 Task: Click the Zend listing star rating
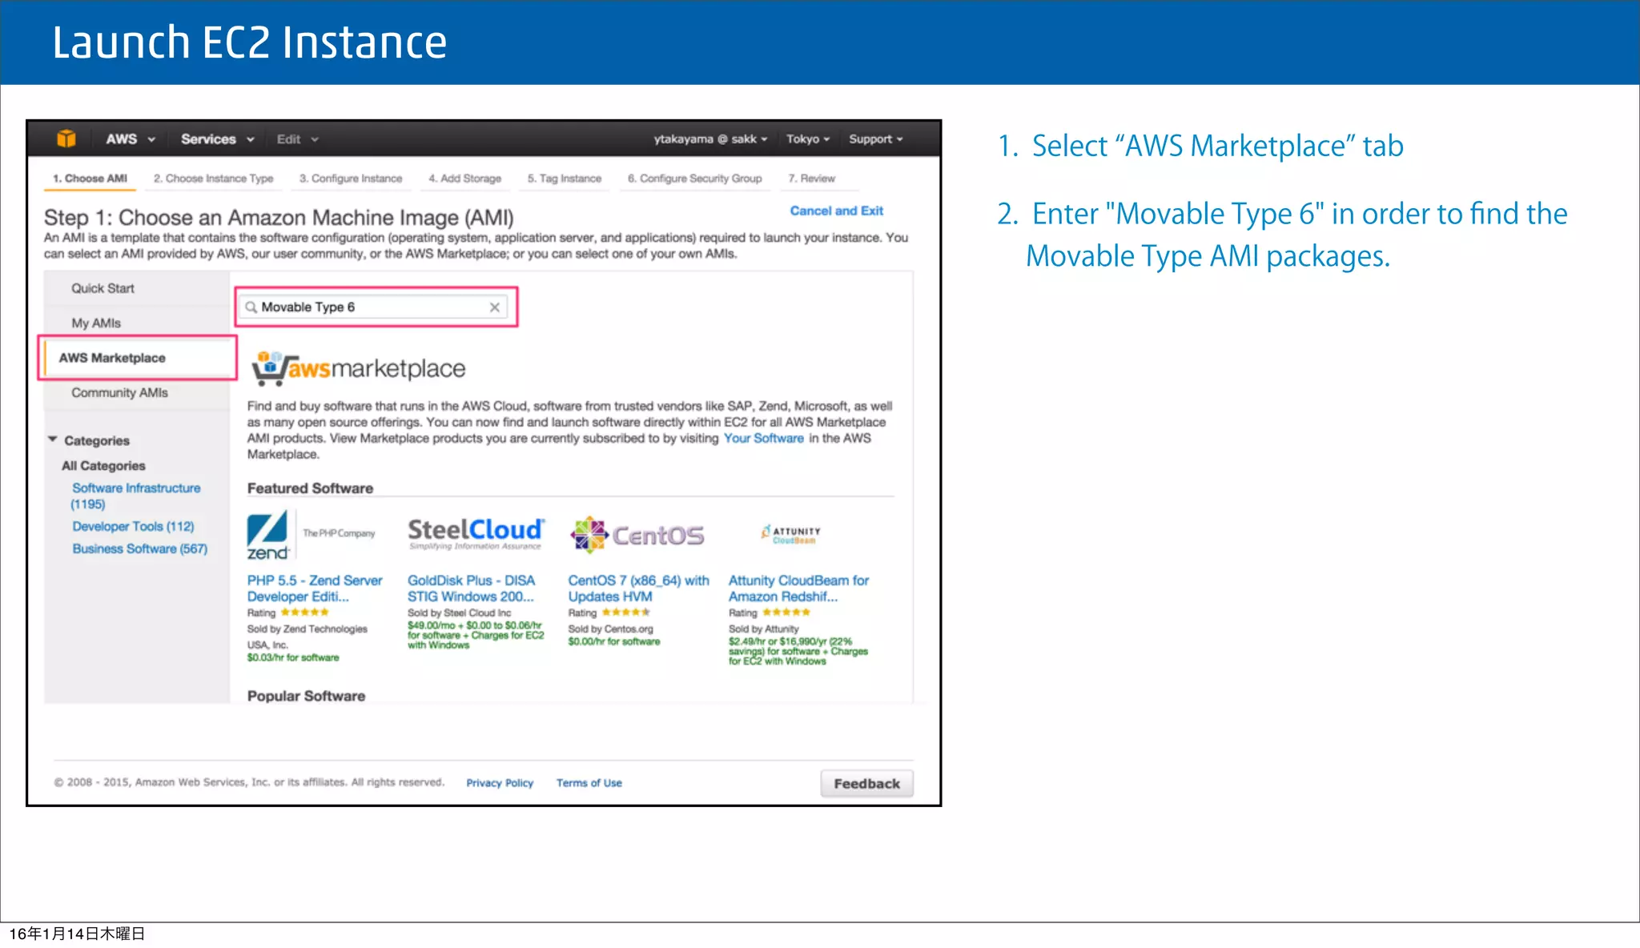(304, 613)
